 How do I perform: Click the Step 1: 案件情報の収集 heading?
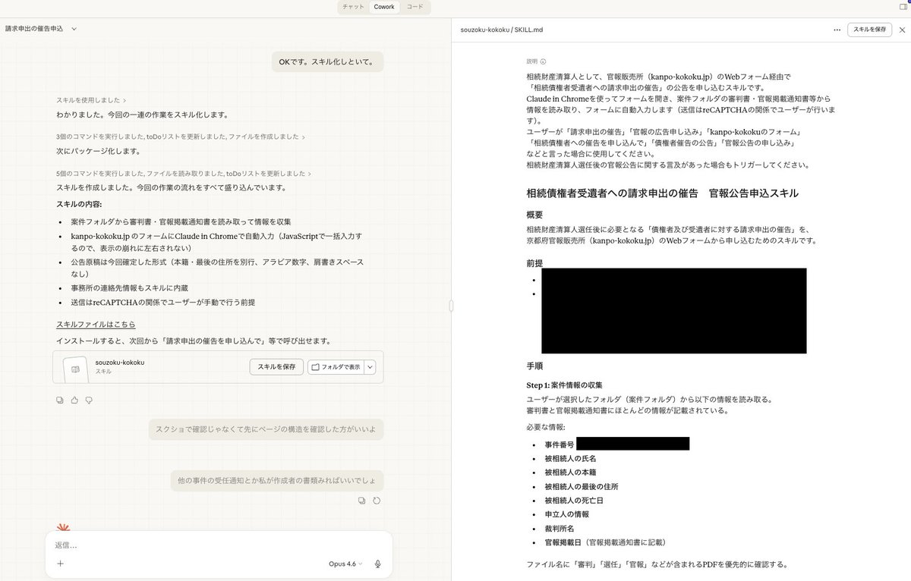[565, 385]
